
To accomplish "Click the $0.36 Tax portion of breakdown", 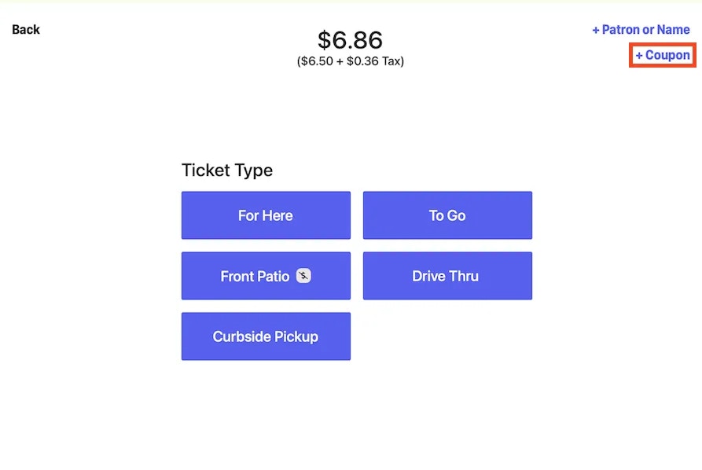I will click(373, 61).
